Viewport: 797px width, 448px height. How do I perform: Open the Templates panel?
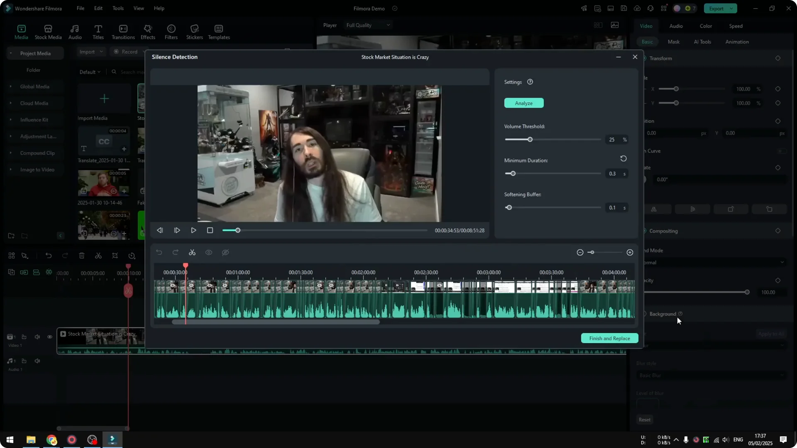tap(218, 32)
